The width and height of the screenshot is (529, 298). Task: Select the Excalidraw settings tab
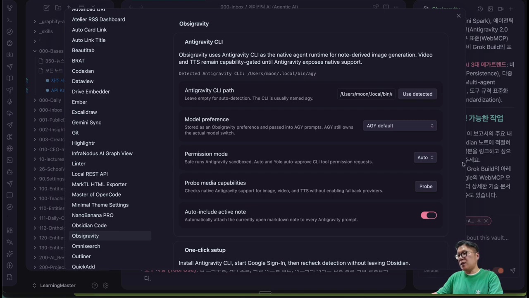click(110, 112)
